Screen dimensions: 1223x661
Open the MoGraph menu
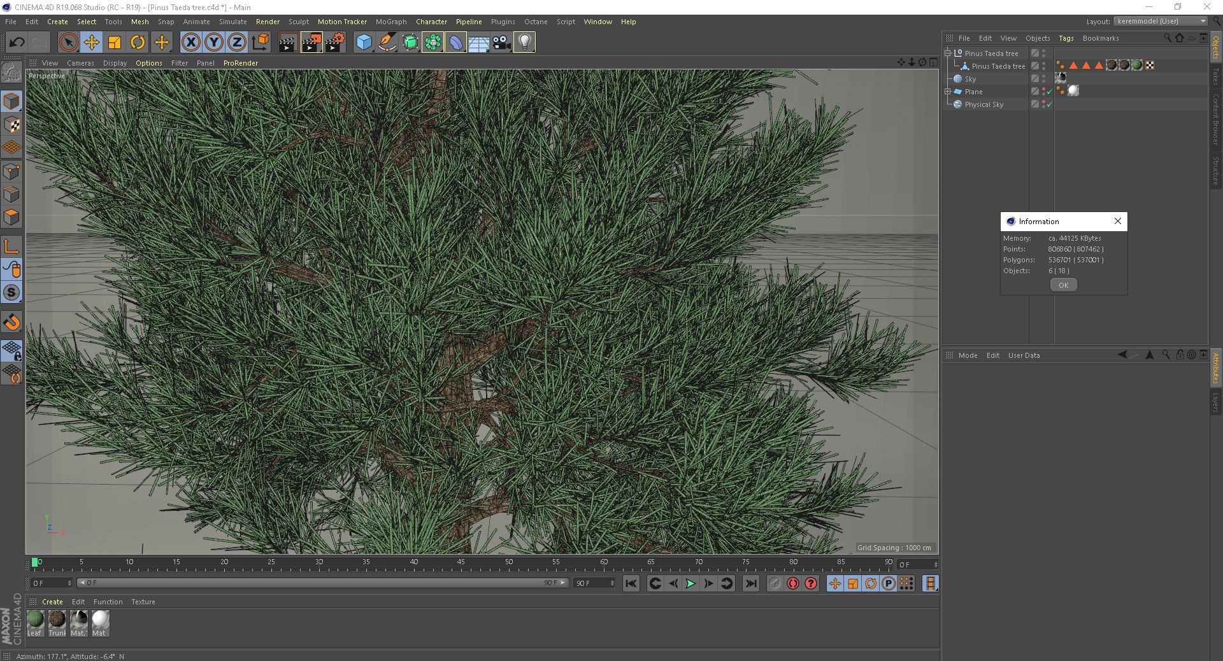[391, 22]
